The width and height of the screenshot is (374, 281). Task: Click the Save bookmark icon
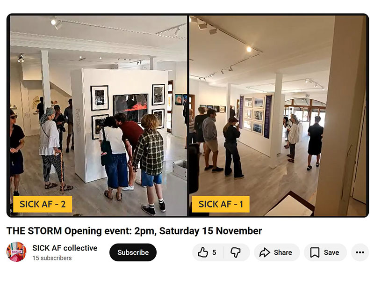pyautogui.click(x=315, y=252)
